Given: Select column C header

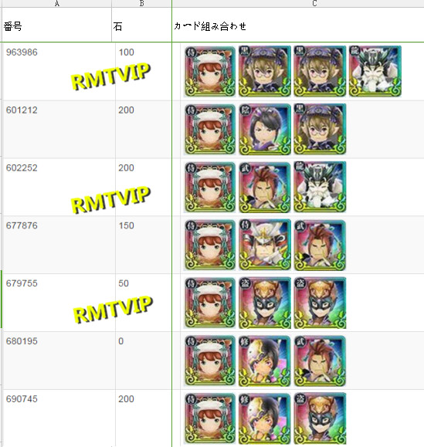Looking at the screenshot, I should click(x=298, y=3).
